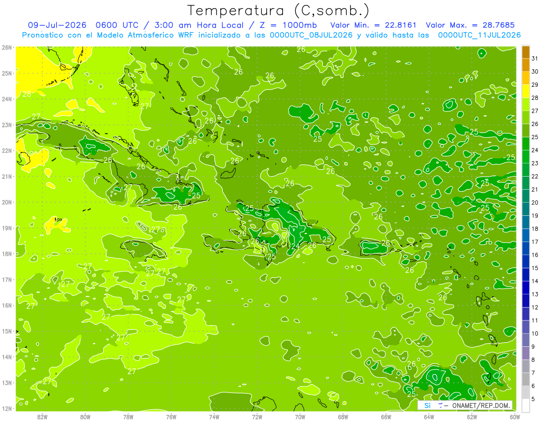Screen dimensions: 547x423
Task: Click the "16N" latitude axis label
Action: [x=7, y=305]
